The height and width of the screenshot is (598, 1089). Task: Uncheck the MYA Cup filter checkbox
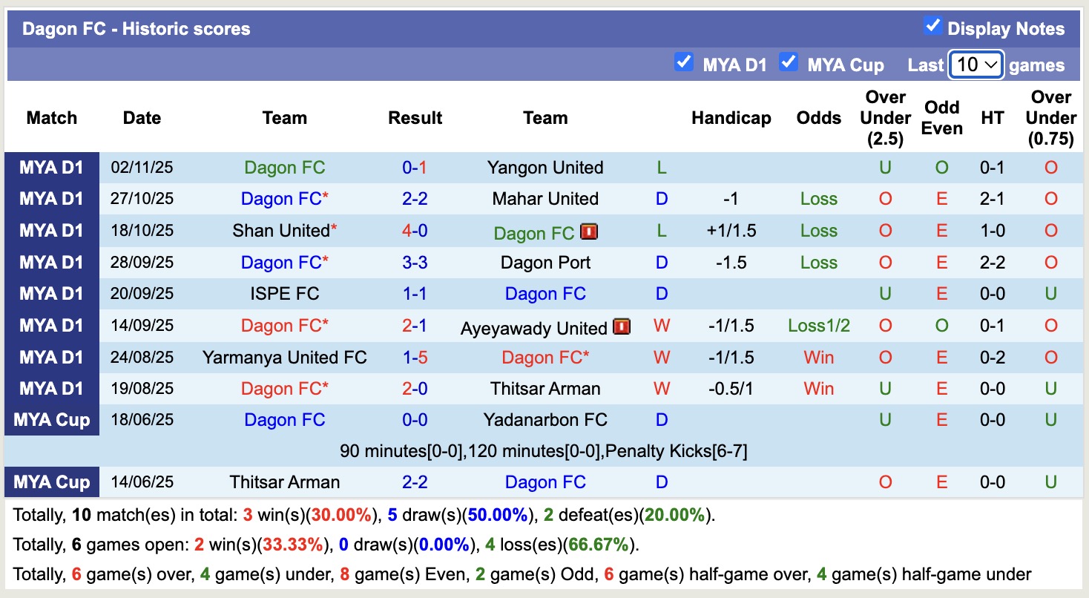[x=789, y=62]
